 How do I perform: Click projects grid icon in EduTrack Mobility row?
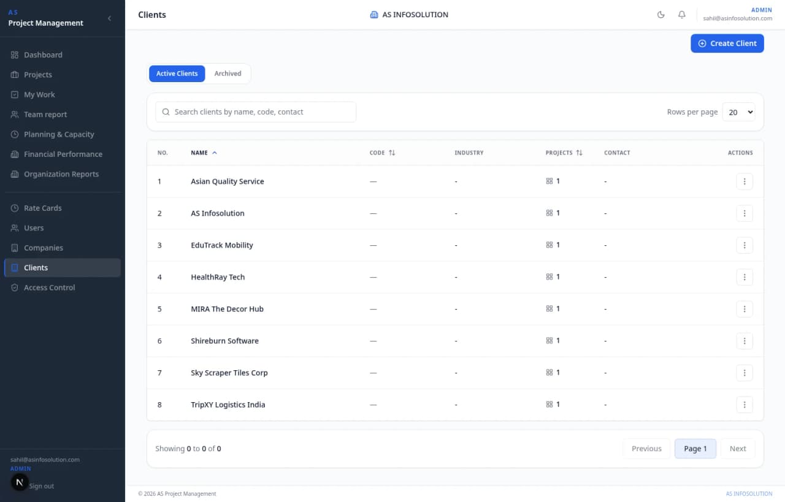pos(549,245)
